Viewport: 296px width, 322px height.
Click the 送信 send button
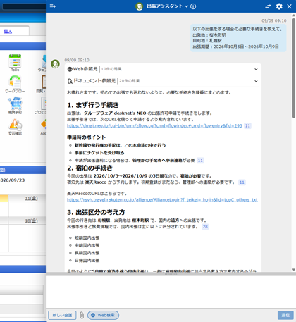(x=285, y=315)
